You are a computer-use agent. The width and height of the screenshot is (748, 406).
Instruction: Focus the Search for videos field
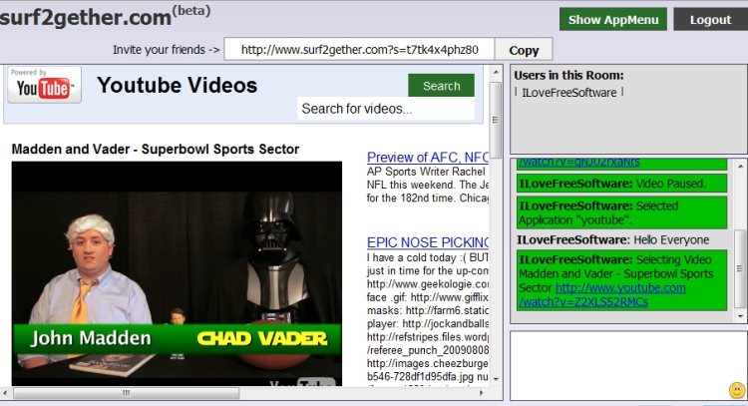pos(385,109)
